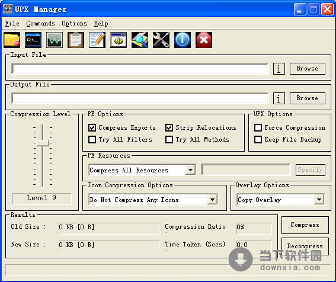
Task: Click the folder icon with red badge
Action: pyautogui.click(x=12, y=40)
